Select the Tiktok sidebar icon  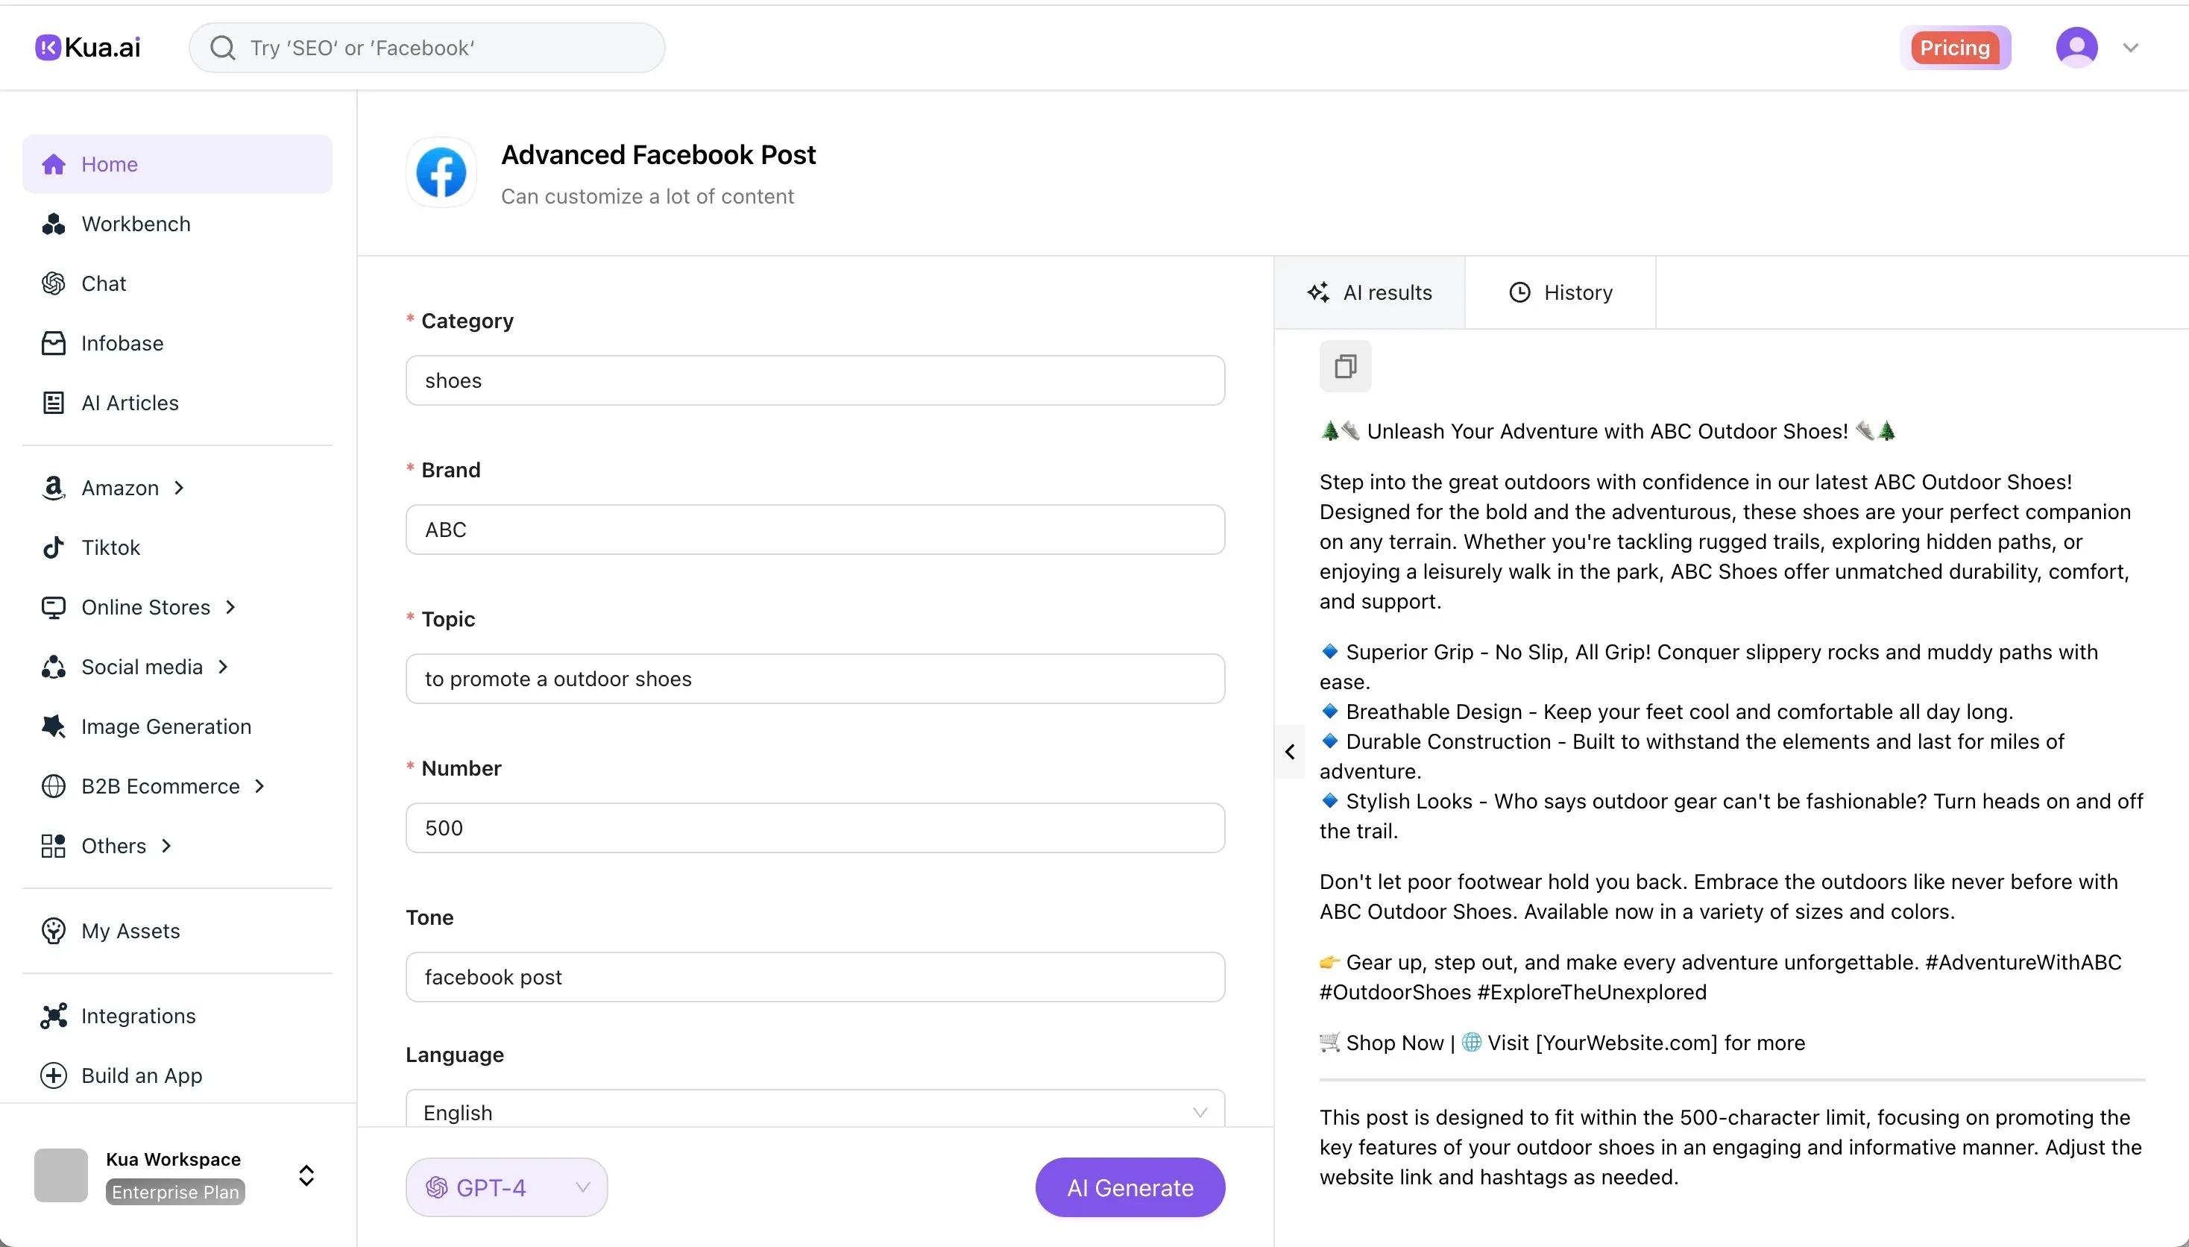53,547
